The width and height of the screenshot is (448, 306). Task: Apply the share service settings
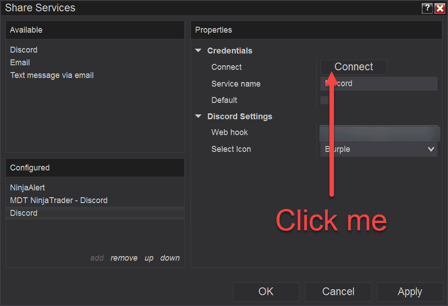[410, 291]
